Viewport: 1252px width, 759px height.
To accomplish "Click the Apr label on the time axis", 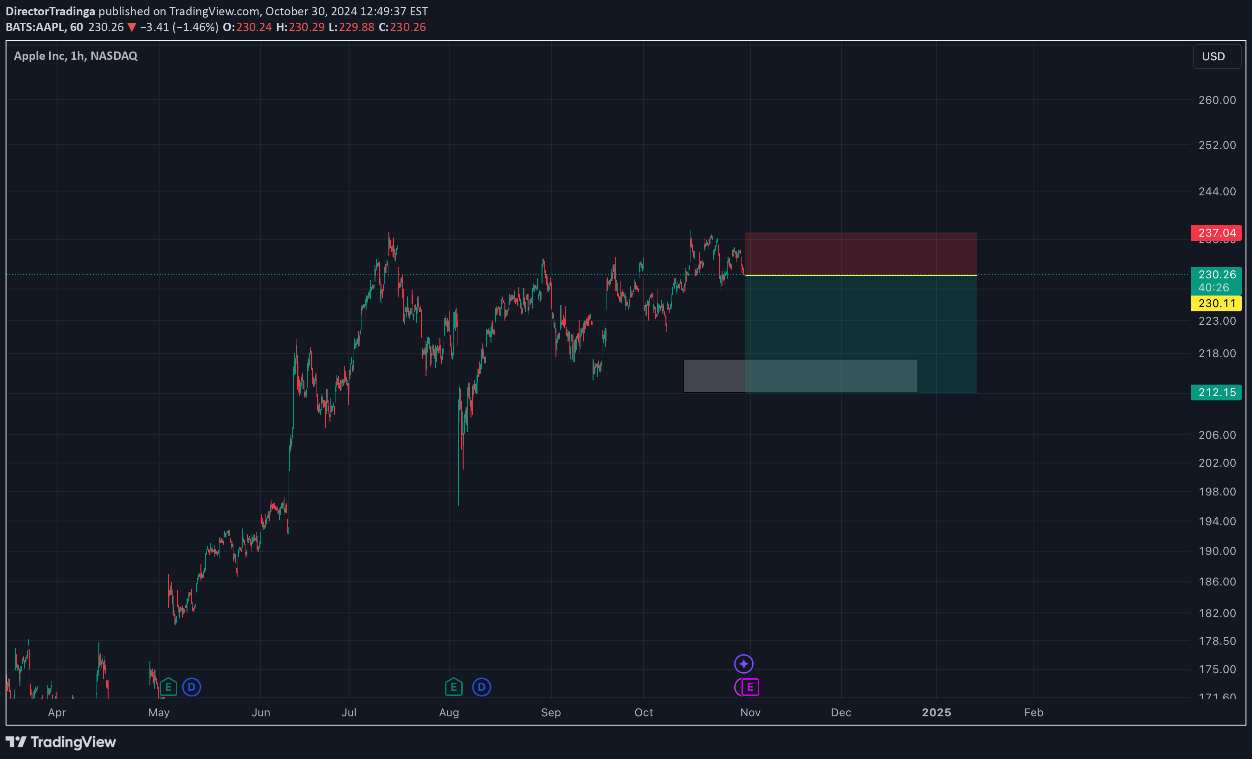I will [x=57, y=713].
